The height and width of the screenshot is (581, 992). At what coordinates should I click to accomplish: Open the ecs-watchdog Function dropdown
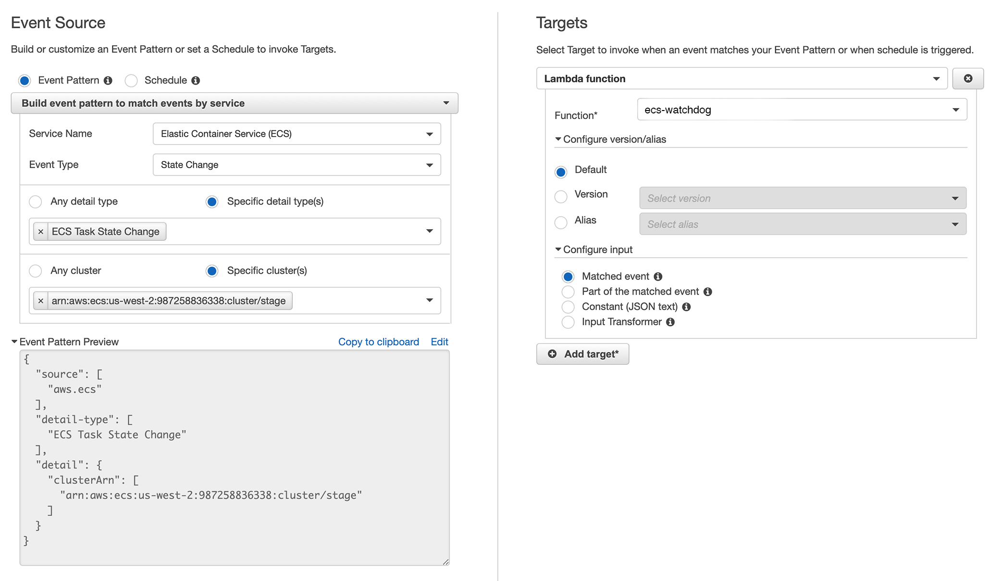[x=802, y=110]
